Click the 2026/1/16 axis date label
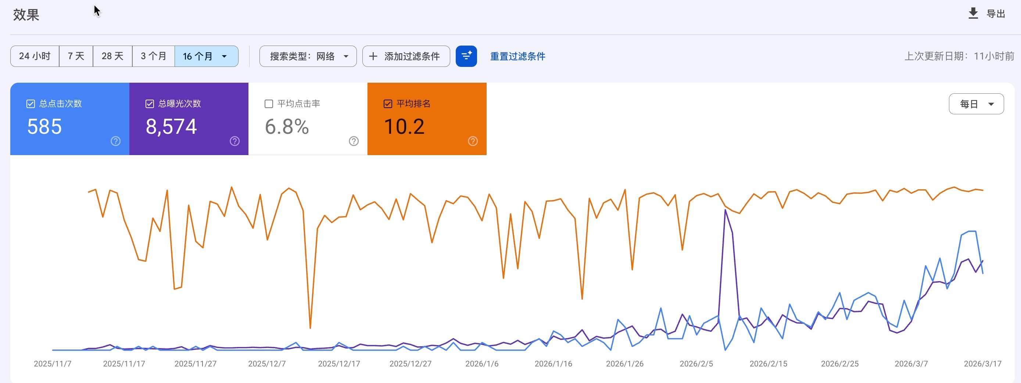 553,364
